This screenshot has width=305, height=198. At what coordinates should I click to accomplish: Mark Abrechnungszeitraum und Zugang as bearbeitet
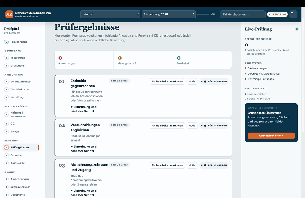[x=167, y=165]
